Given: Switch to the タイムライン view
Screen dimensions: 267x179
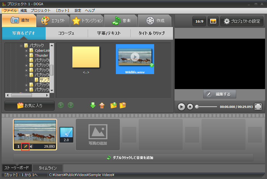Looking at the screenshot, I should pyautogui.click(x=48, y=168).
